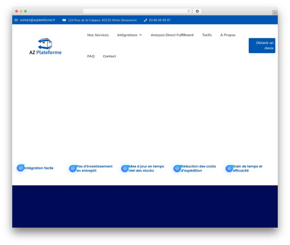Click the check icon beside Intégration facile
This screenshot has width=290, height=245.
tap(20, 168)
